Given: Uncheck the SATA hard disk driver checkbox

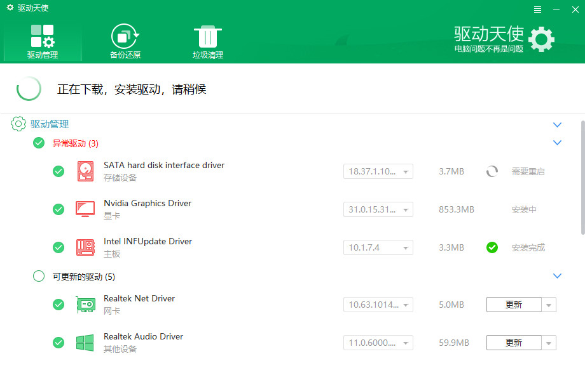Looking at the screenshot, I should click(59, 171).
